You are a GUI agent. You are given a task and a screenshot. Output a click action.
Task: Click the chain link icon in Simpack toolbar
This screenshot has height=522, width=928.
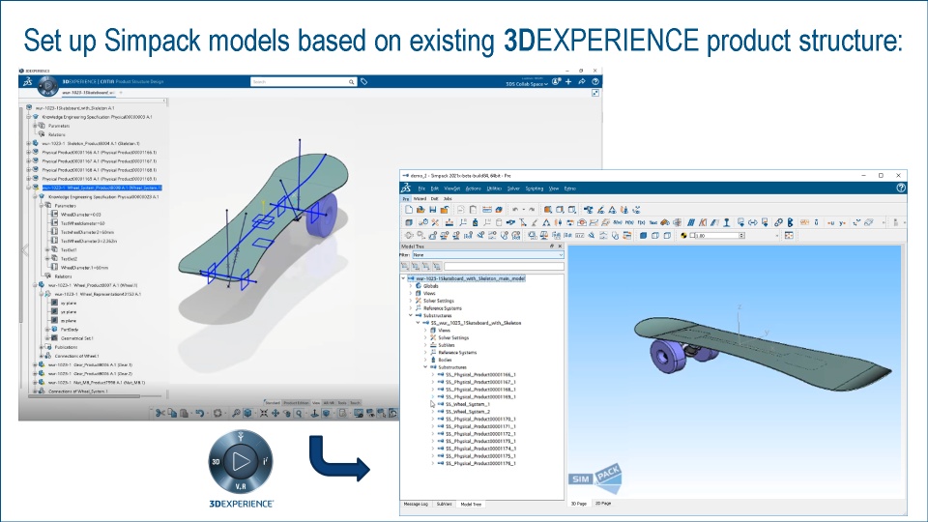(779, 222)
